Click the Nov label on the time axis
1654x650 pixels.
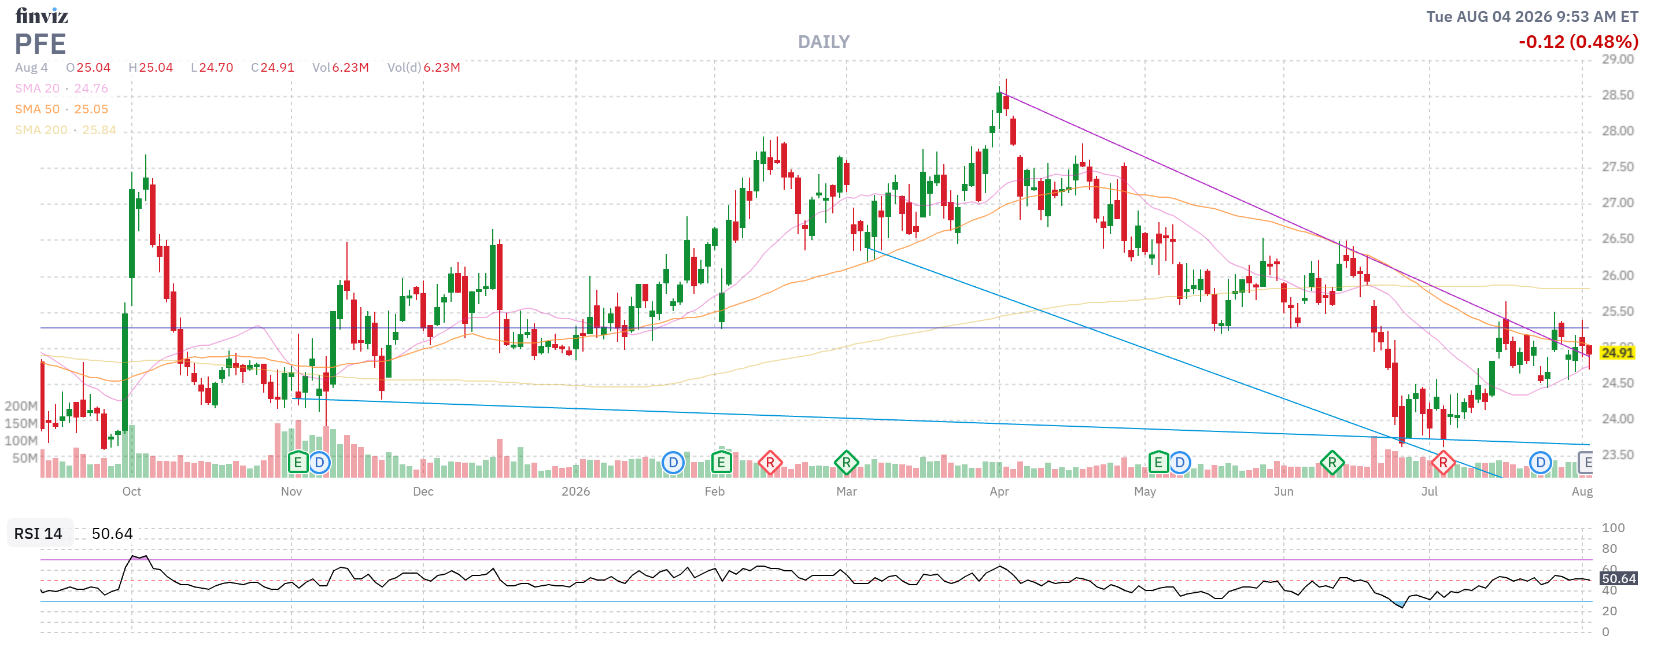291,492
